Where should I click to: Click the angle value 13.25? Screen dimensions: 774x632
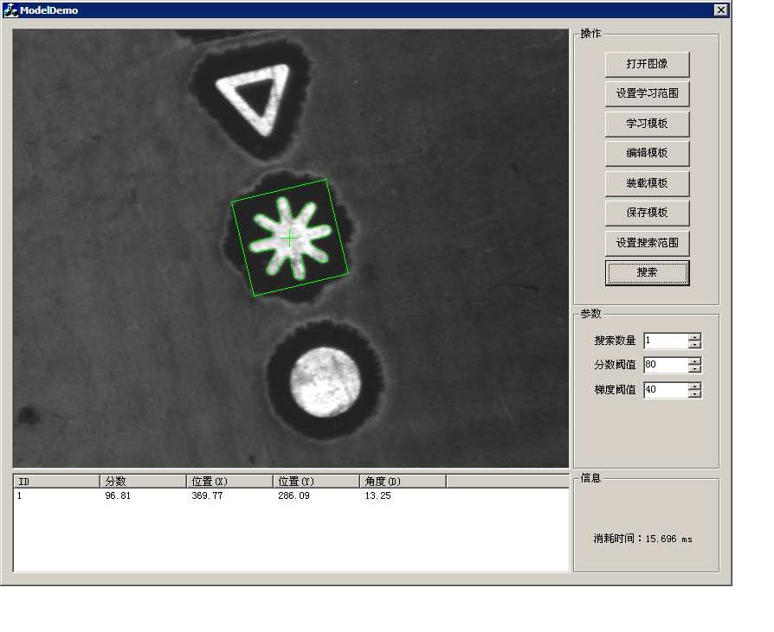(x=377, y=496)
